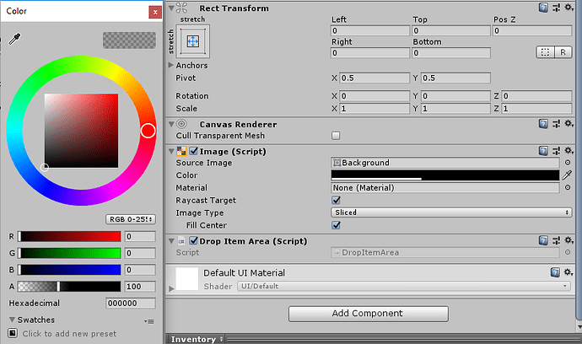This screenshot has width=582, height=344.
Task: Use the eyedropper beside Image Color field
Action: (x=567, y=175)
